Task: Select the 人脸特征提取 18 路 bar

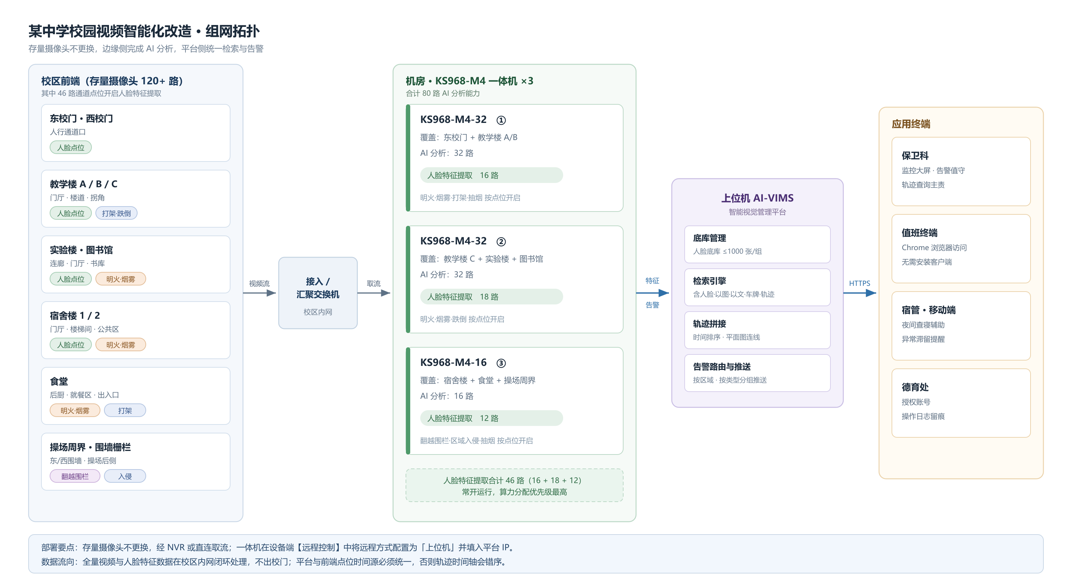Action: pyautogui.click(x=491, y=297)
